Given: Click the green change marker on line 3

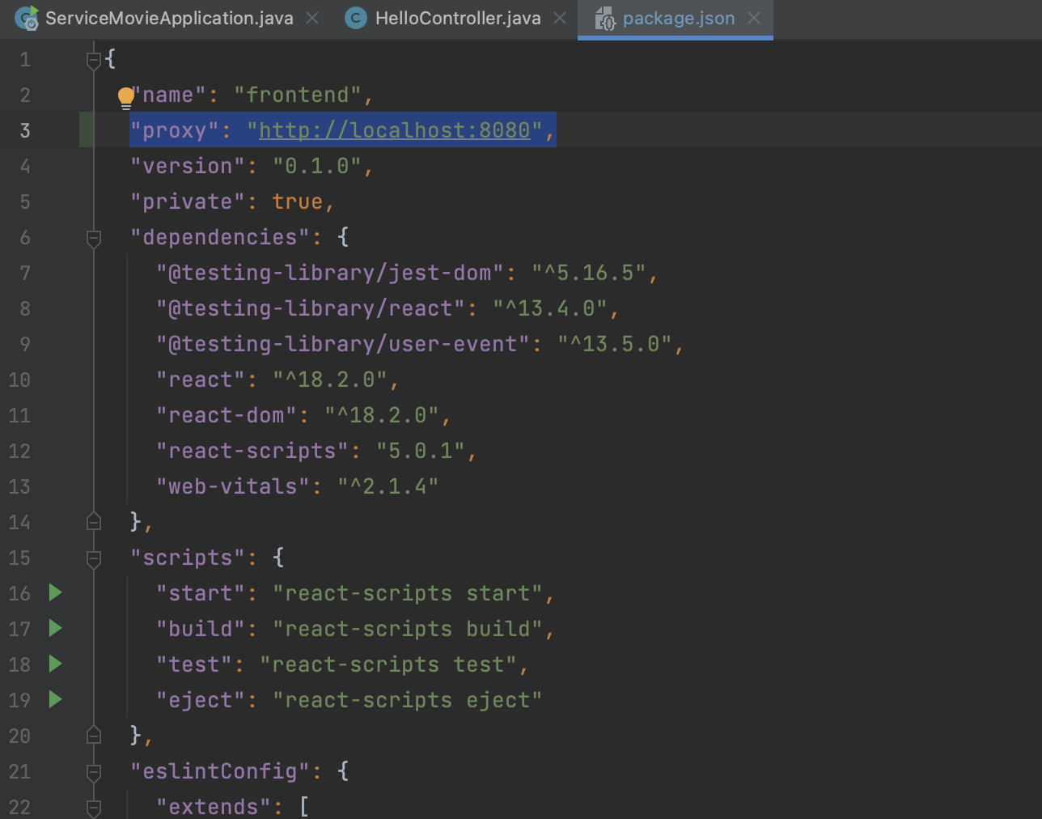Looking at the screenshot, I should coord(87,129).
